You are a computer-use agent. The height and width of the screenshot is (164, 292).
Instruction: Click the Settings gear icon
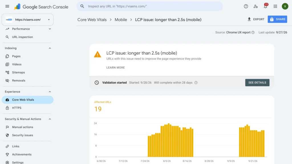click(7, 162)
